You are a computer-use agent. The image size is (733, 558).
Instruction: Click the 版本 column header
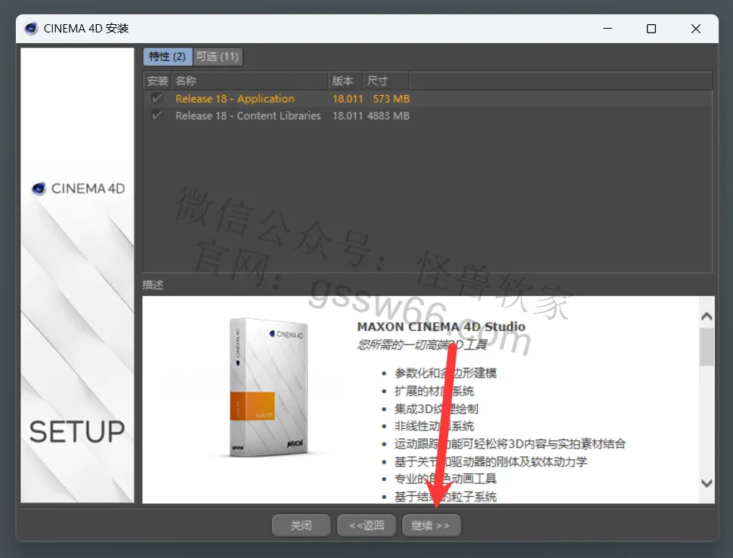tap(346, 81)
